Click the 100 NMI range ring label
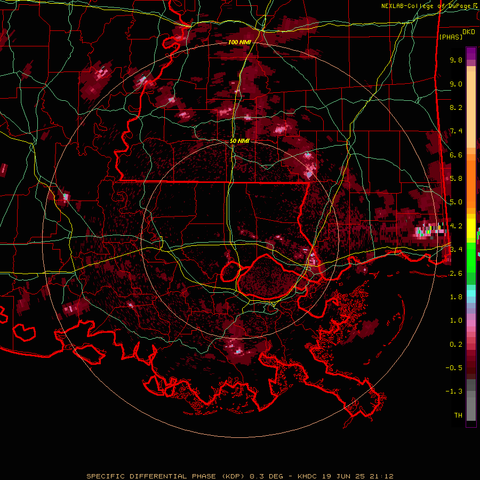Image resolution: width=480 pixels, height=480 pixels. 239,42
